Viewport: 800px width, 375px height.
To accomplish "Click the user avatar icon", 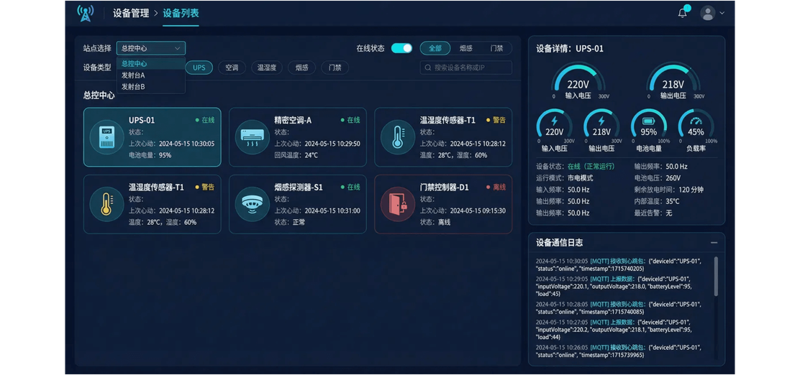I will 708,13.
